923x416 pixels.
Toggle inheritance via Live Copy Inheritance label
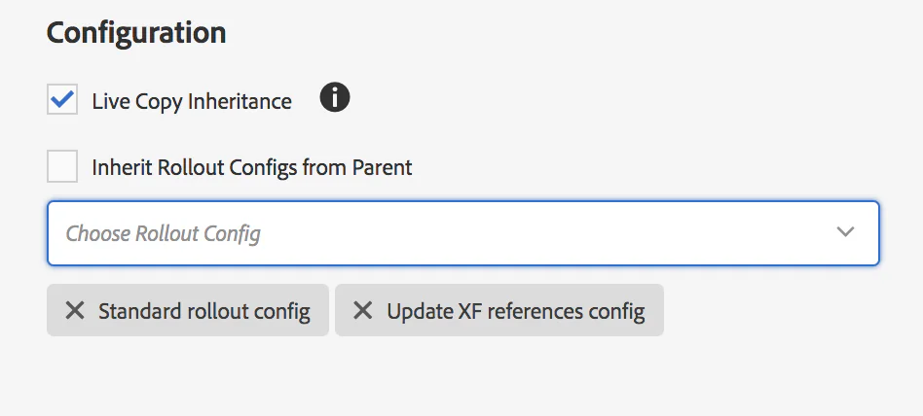pyautogui.click(x=192, y=101)
